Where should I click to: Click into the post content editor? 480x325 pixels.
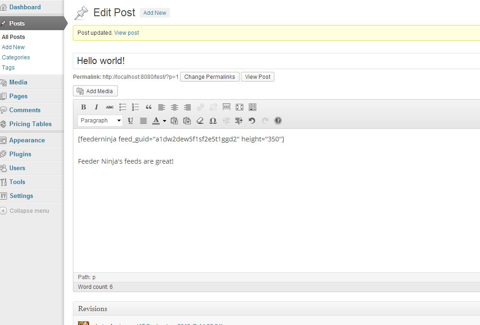276,200
